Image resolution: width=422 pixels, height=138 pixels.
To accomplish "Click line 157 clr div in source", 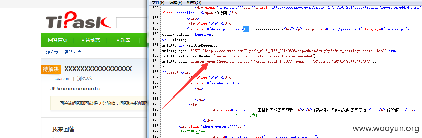I will coord(210,24).
